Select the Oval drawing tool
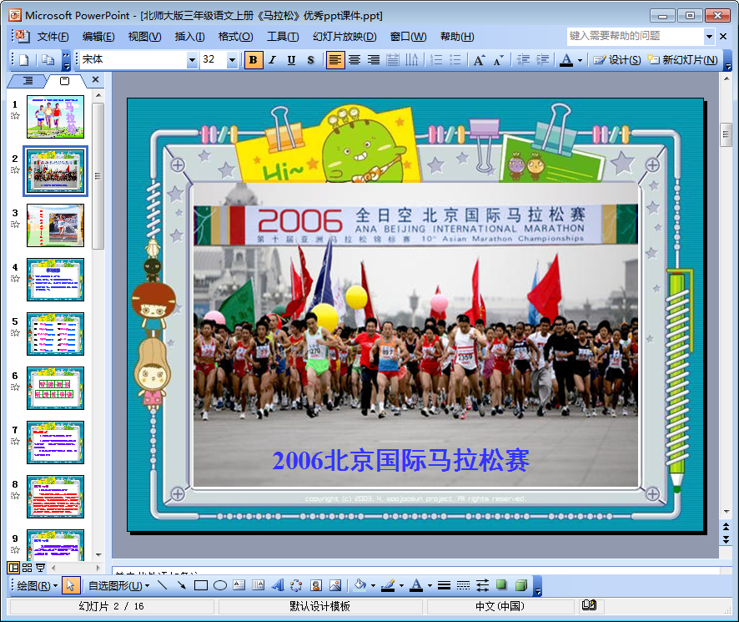 pyautogui.click(x=220, y=585)
